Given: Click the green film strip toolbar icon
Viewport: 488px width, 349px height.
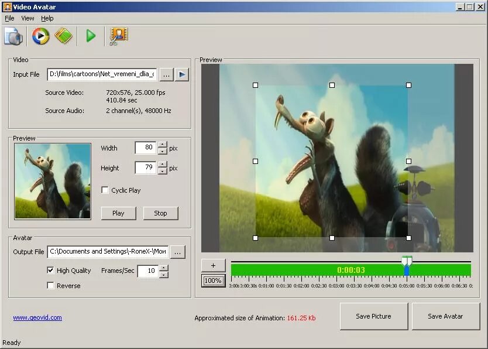Looking at the screenshot, I should pyautogui.click(x=64, y=36).
